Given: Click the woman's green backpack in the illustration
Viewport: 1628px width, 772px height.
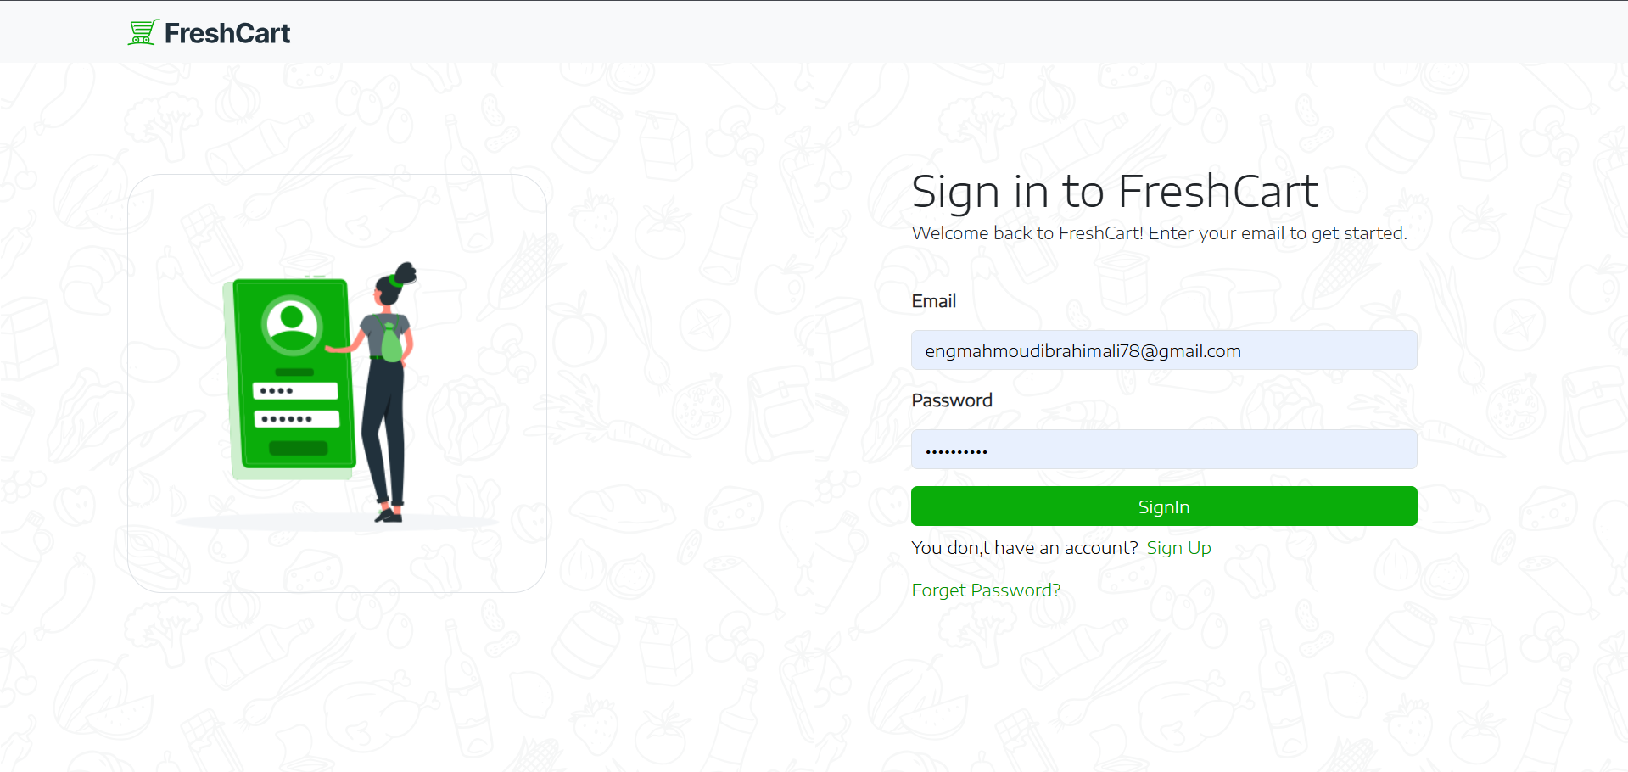Looking at the screenshot, I should point(390,344).
